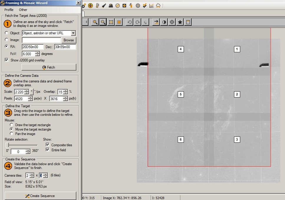285x200 pixels.
Task: Open the cloud weather icon
Action: (x=158, y=6)
